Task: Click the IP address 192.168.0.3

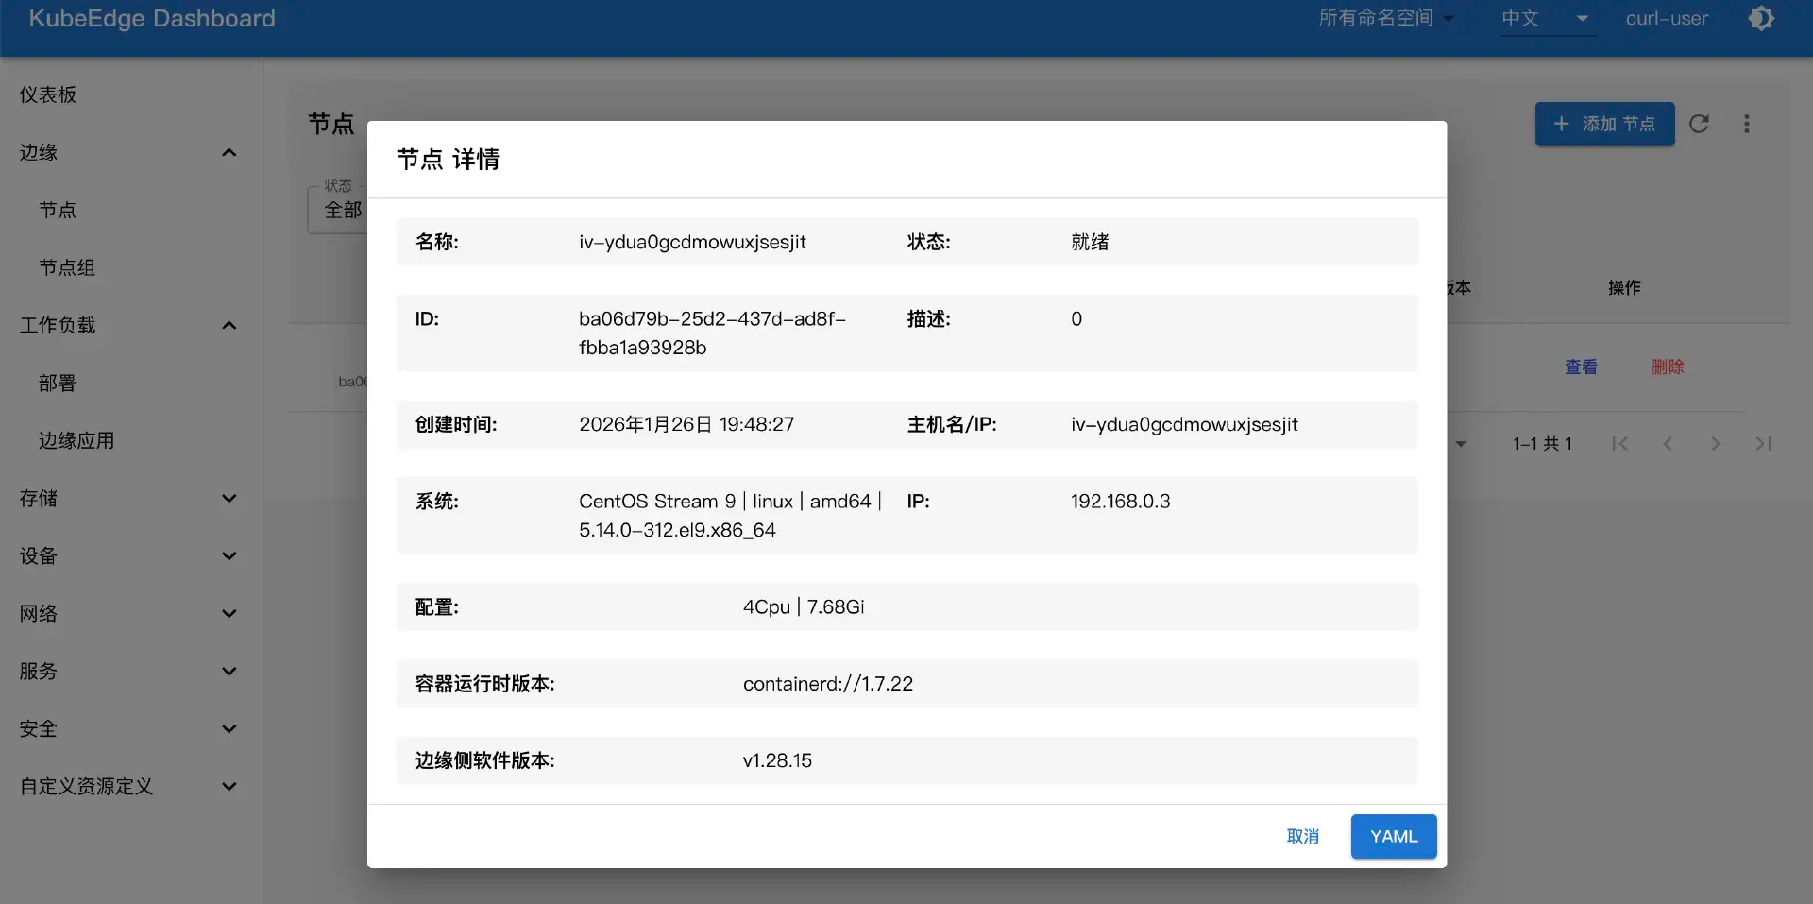Action: [1120, 501]
